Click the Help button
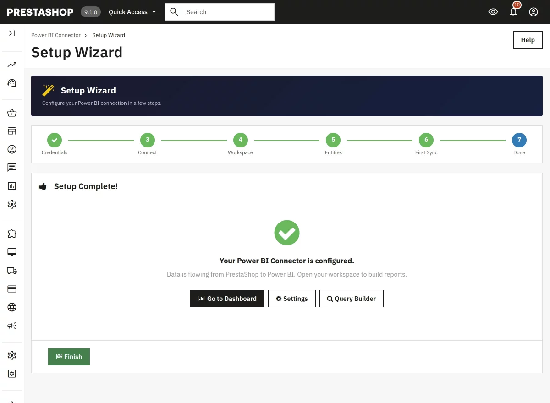The image size is (550, 403). 528,40
